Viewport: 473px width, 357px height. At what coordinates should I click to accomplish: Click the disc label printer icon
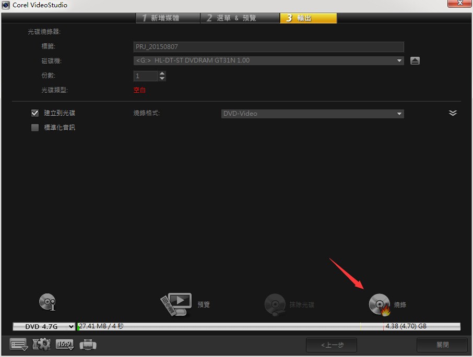pos(88,344)
